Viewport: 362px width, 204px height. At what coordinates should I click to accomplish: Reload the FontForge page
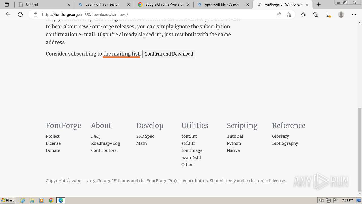[20, 14]
